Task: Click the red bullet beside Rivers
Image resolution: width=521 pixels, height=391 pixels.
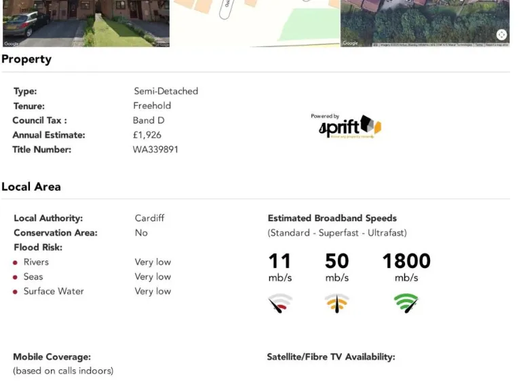Action: pos(15,263)
